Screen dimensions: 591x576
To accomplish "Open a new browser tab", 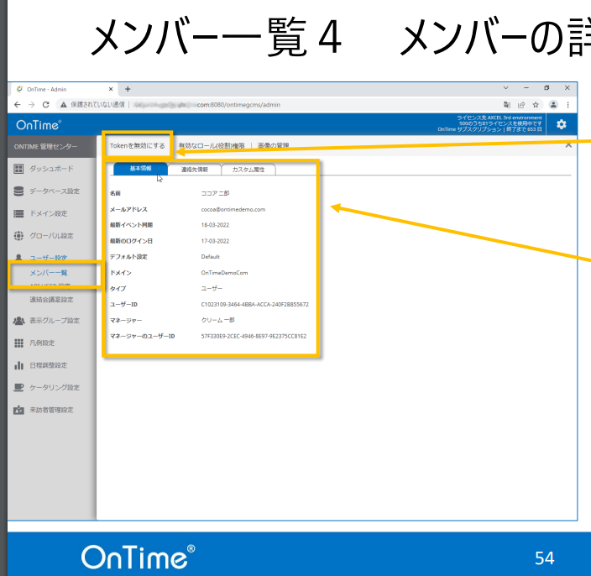I will pyautogui.click(x=128, y=89).
